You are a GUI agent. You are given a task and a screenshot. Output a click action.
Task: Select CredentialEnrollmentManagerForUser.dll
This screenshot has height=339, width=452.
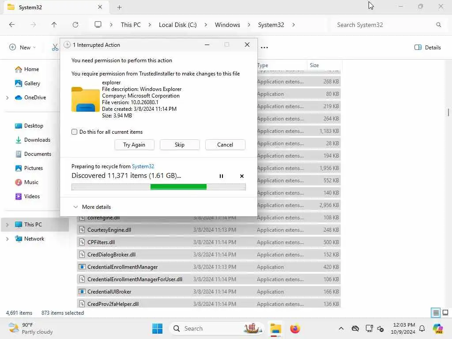pyautogui.click(x=209, y=279)
